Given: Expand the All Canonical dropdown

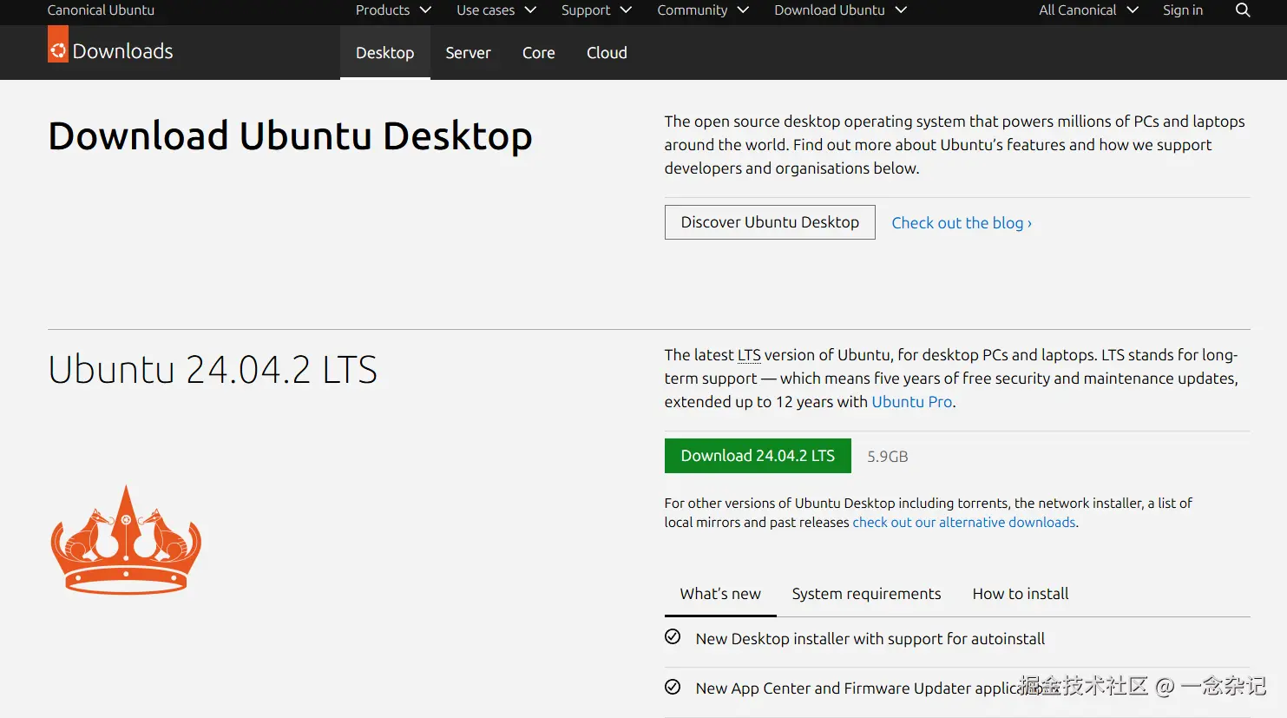Looking at the screenshot, I should [x=1087, y=10].
